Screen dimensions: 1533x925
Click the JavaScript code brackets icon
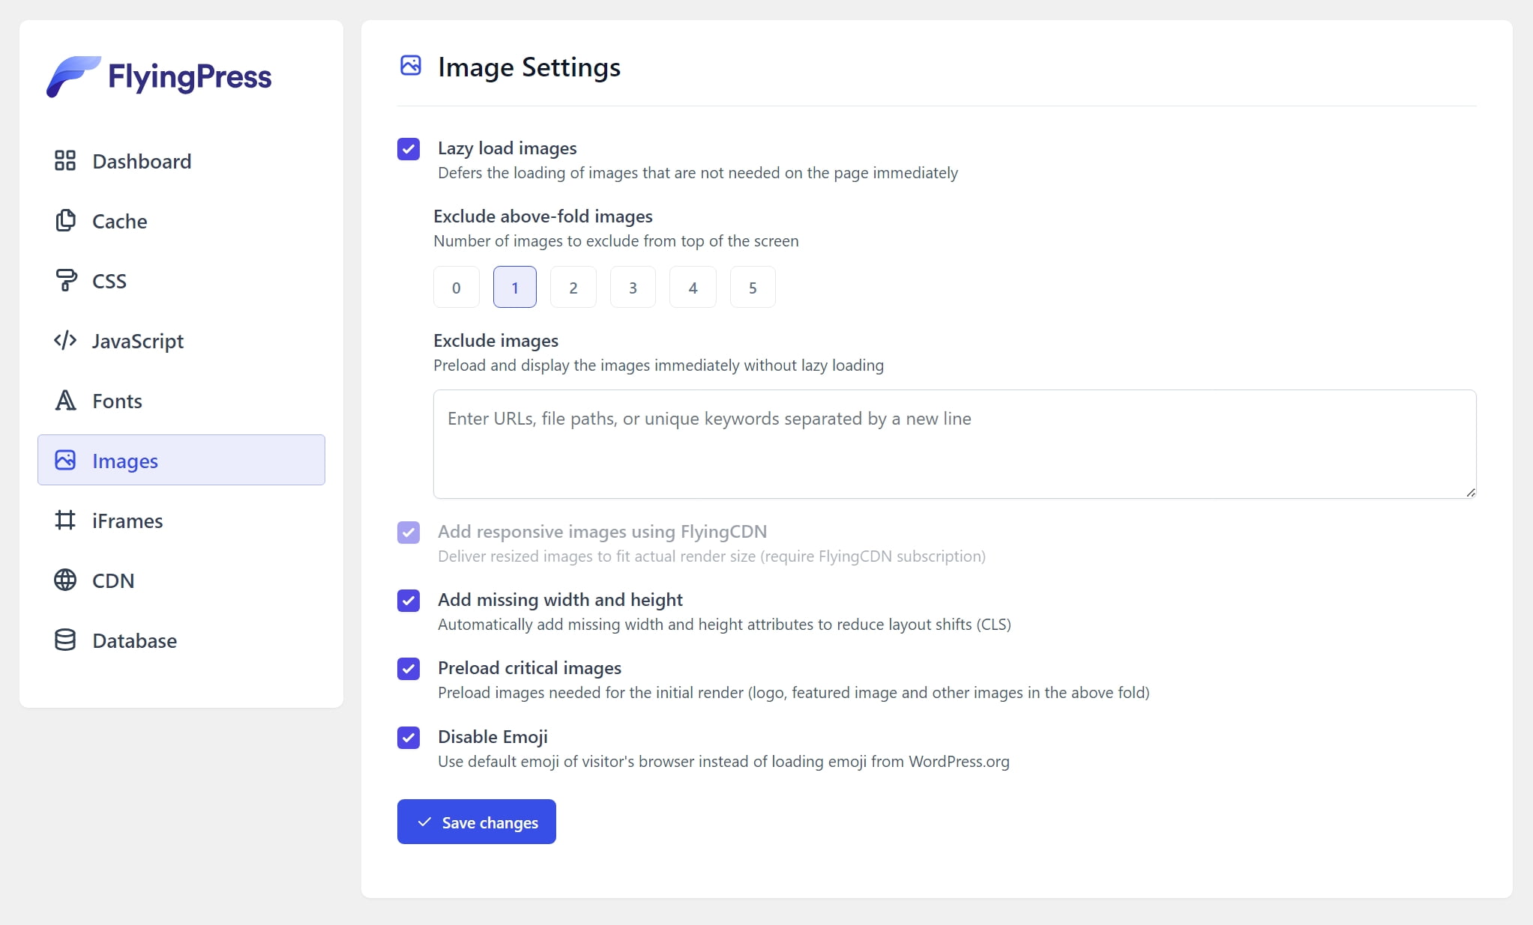(65, 340)
